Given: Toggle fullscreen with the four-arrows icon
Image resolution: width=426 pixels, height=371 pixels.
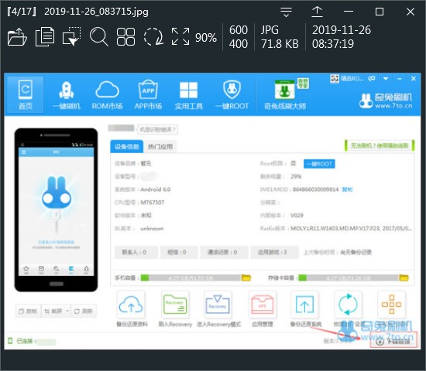Looking at the screenshot, I should [180, 36].
